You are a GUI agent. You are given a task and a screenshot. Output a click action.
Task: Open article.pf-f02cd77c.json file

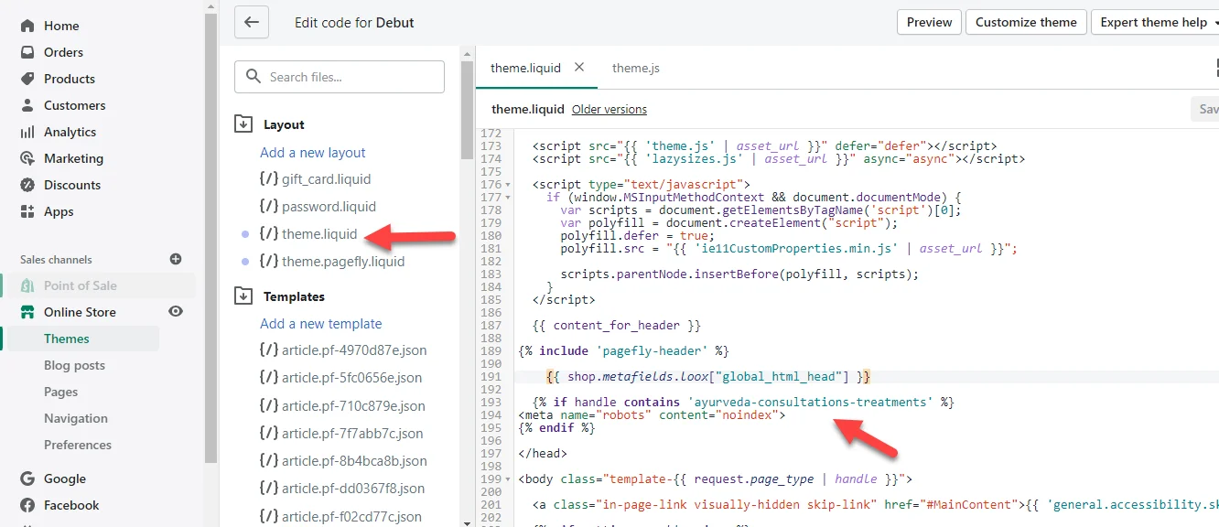click(341, 516)
